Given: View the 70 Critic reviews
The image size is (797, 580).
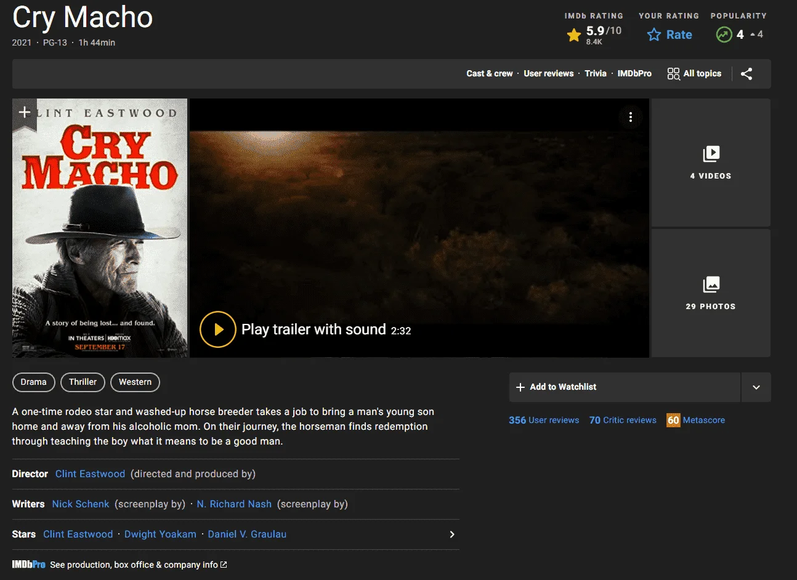Looking at the screenshot, I should point(623,421).
